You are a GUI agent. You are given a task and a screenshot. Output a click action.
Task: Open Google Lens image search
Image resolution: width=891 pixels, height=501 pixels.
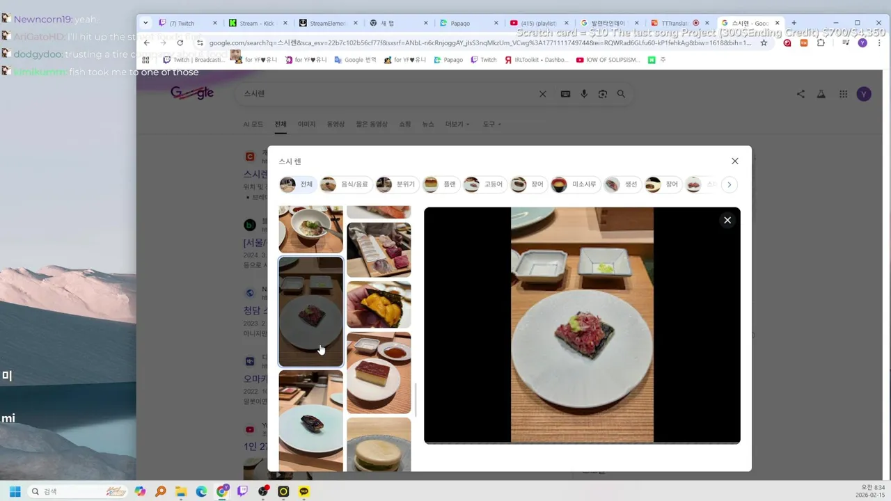pyautogui.click(x=603, y=94)
